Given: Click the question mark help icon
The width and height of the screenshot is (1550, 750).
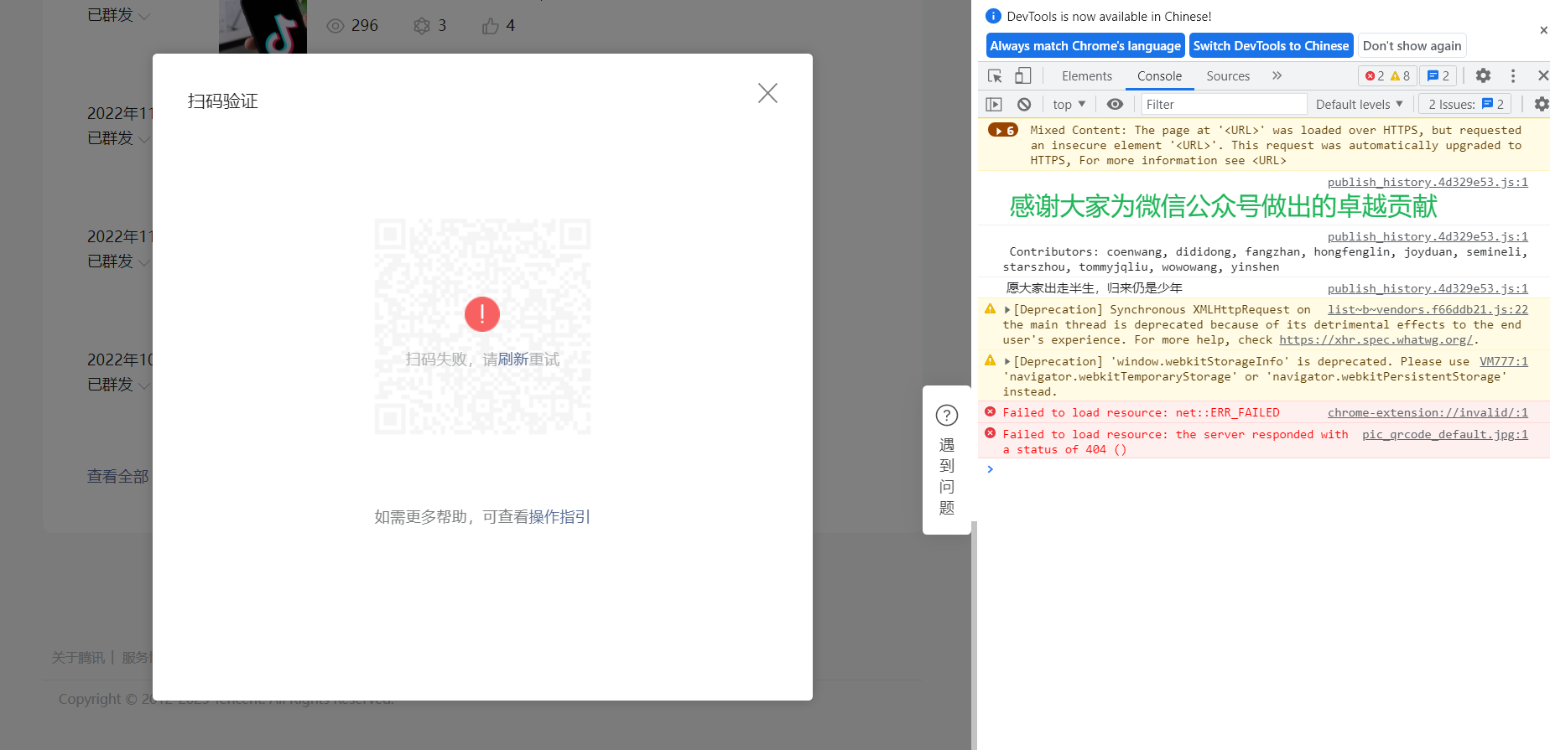Looking at the screenshot, I should pyautogui.click(x=947, y=415).
